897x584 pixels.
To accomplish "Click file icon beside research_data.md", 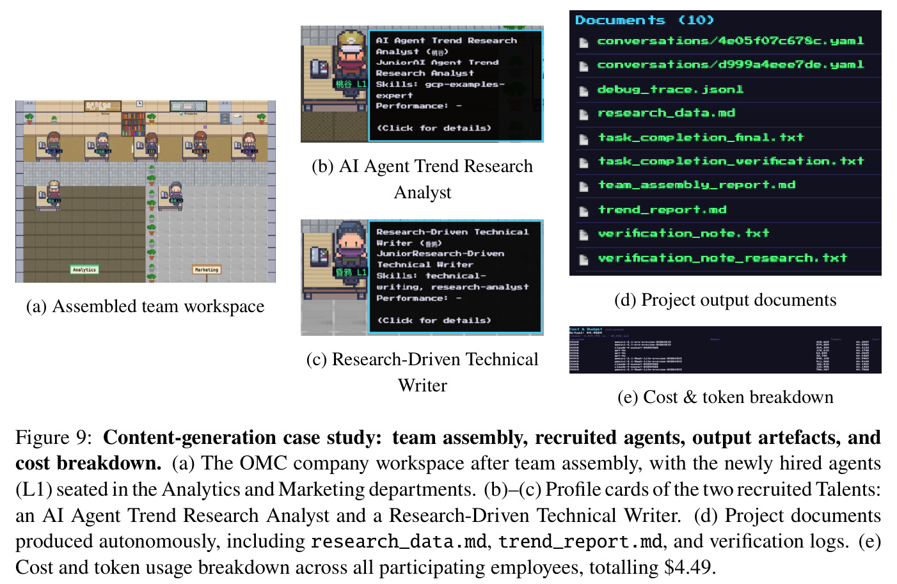I will point(583,115).
